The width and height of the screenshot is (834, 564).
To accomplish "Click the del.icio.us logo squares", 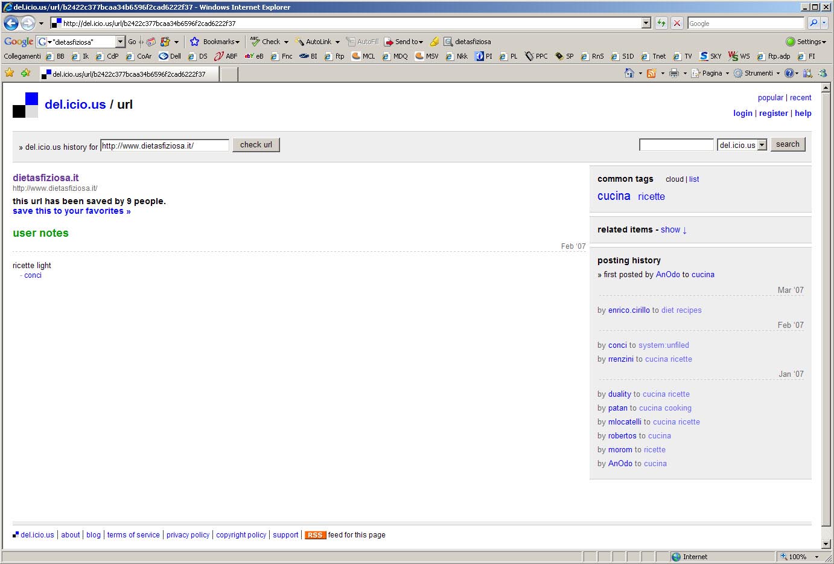I will click(25, 105).
